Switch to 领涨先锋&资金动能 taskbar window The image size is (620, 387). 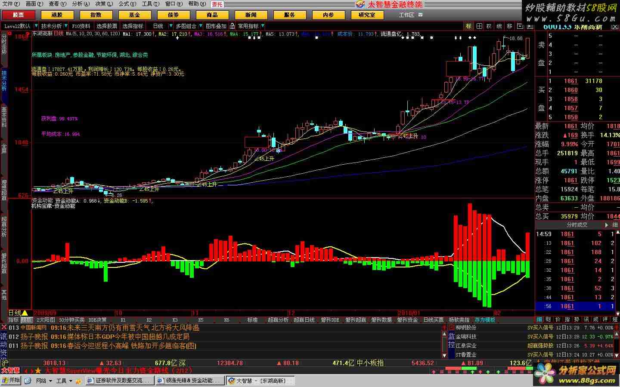tap(190, 381)
